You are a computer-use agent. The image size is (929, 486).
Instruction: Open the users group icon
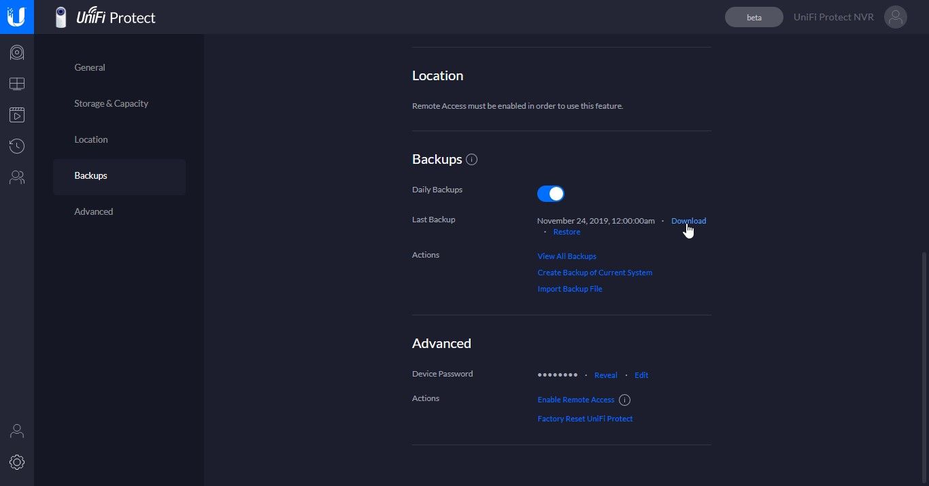coord(17,177)
